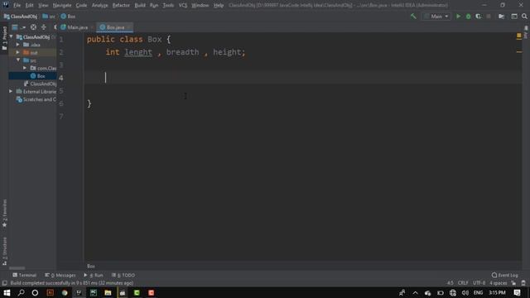Open the Run tool window
530x298 pixels.
94,275
